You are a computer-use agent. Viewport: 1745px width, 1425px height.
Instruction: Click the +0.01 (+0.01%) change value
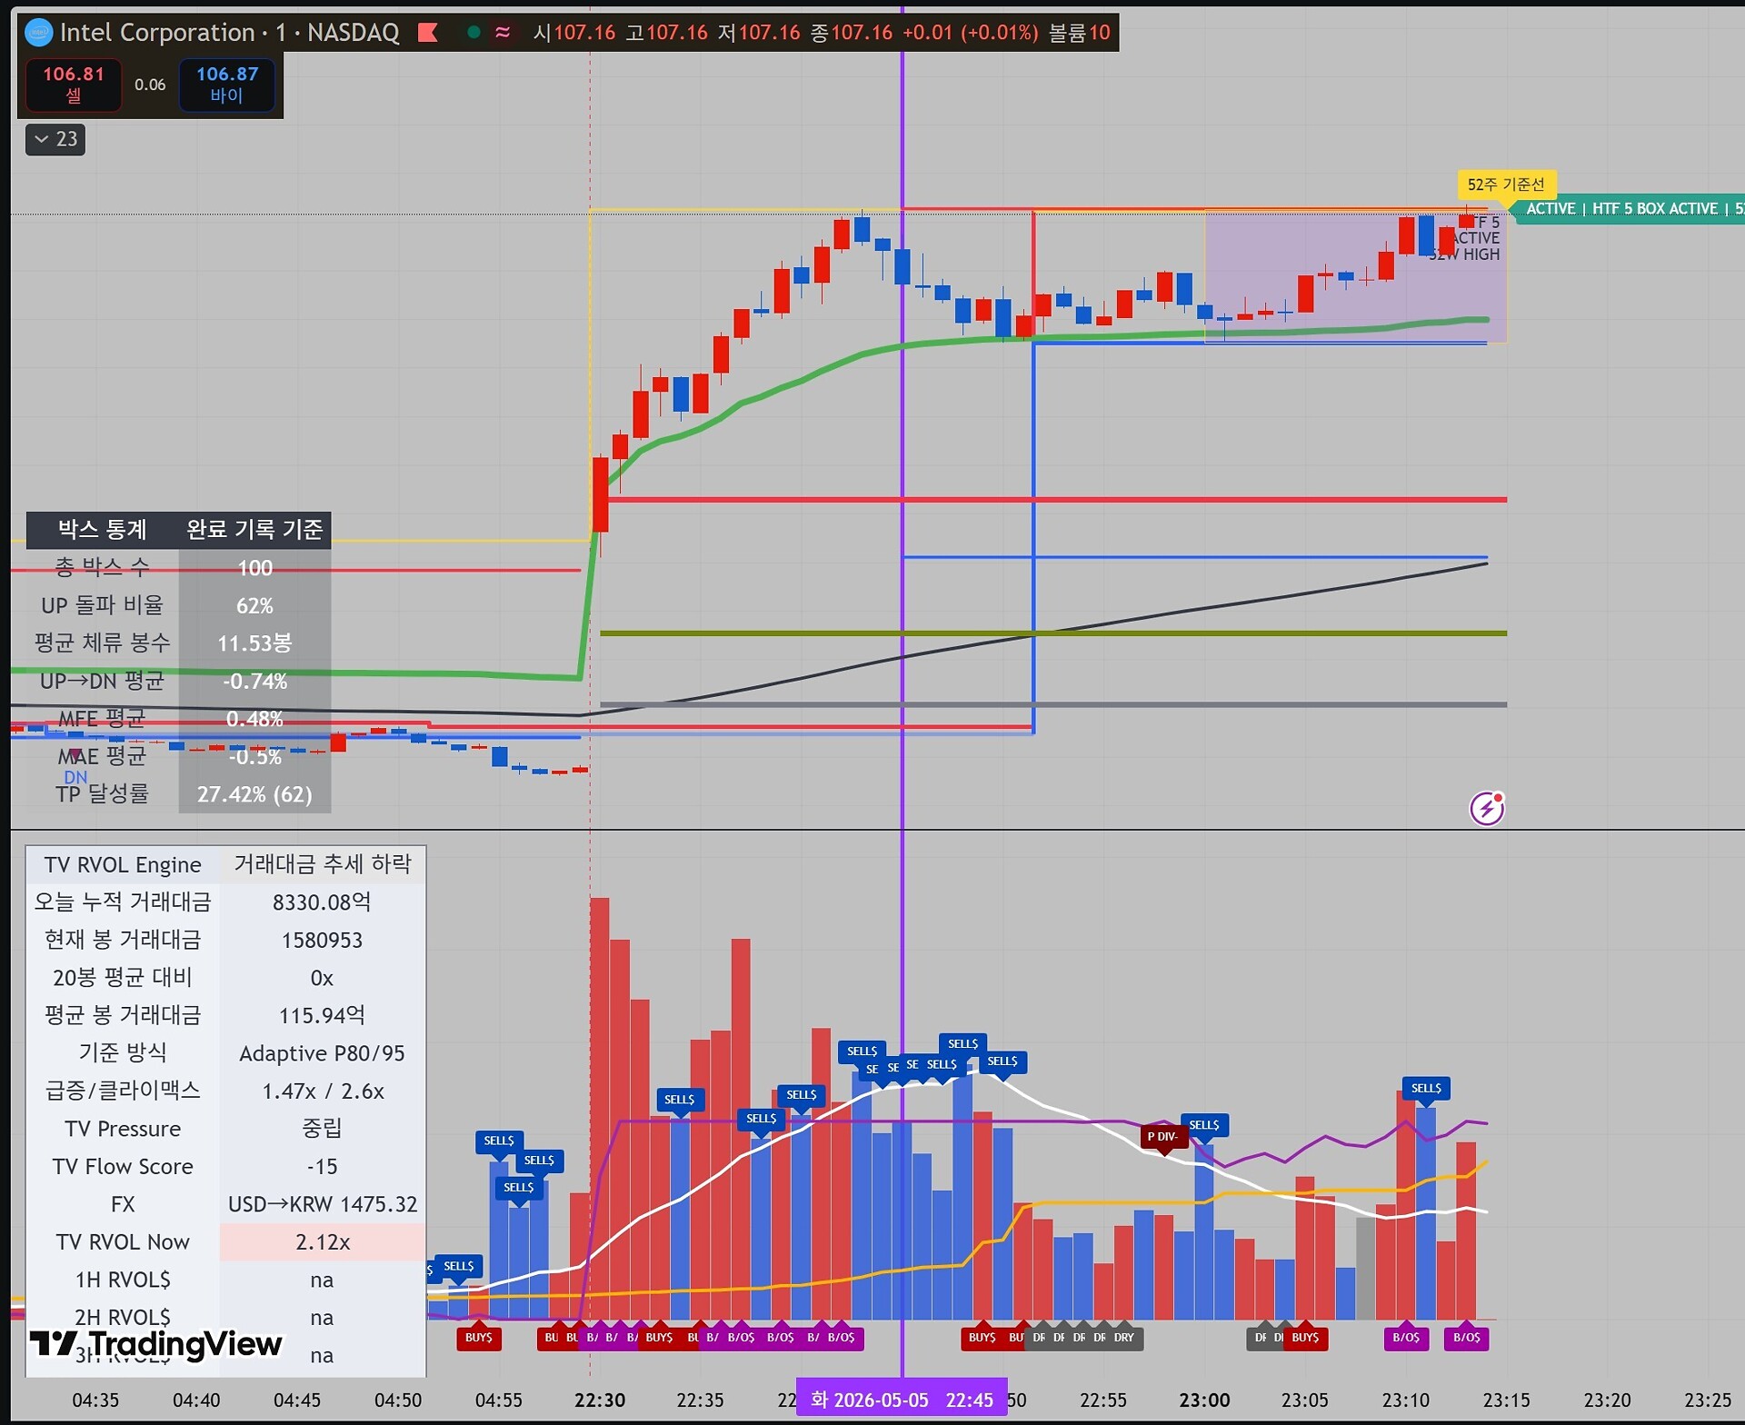(970, 33)
